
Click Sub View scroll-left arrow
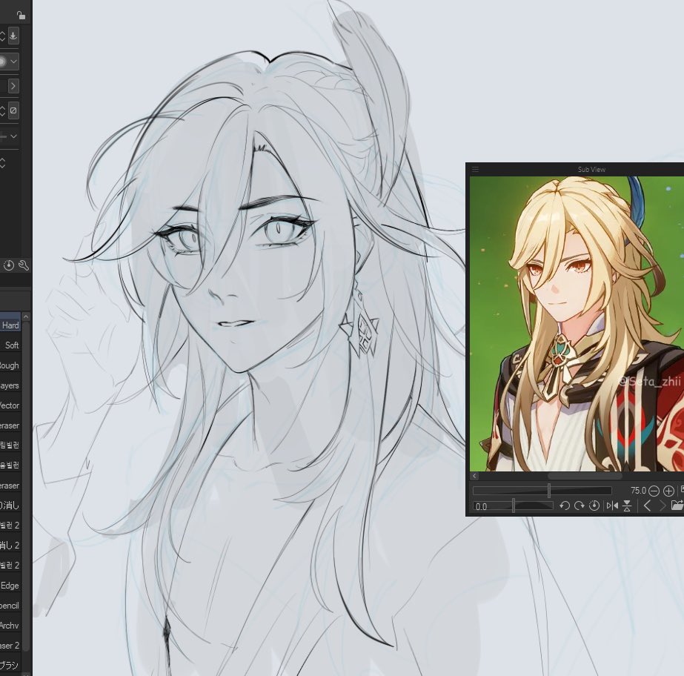(x=474, y=476)
